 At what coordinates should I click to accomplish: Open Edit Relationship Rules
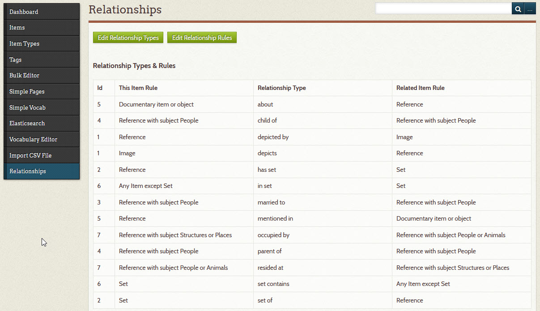point(202,38)
